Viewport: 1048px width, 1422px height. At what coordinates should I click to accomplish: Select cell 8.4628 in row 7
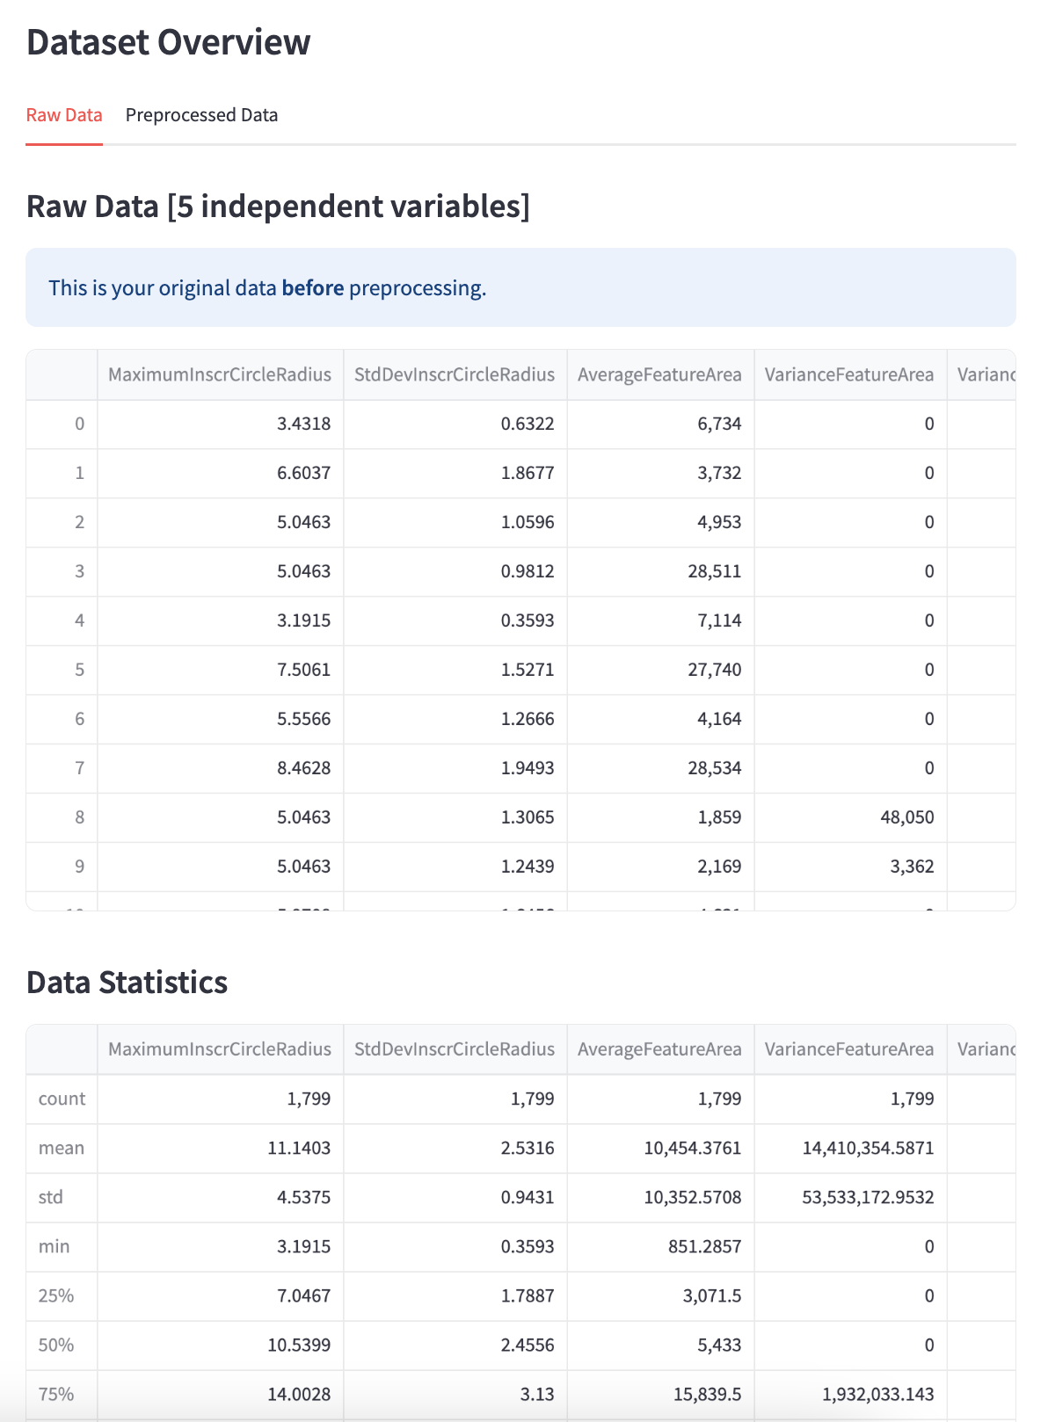(220, 769)
